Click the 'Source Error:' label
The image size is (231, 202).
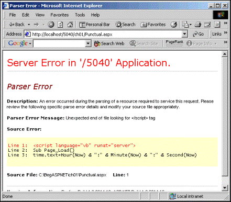tap(24, 129)
